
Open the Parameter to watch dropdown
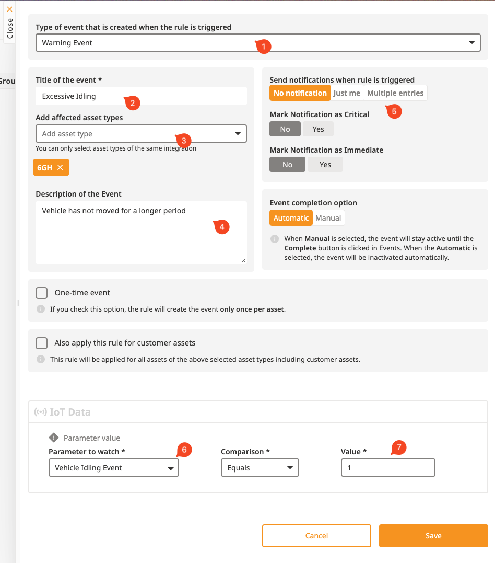tap(113, 468)
